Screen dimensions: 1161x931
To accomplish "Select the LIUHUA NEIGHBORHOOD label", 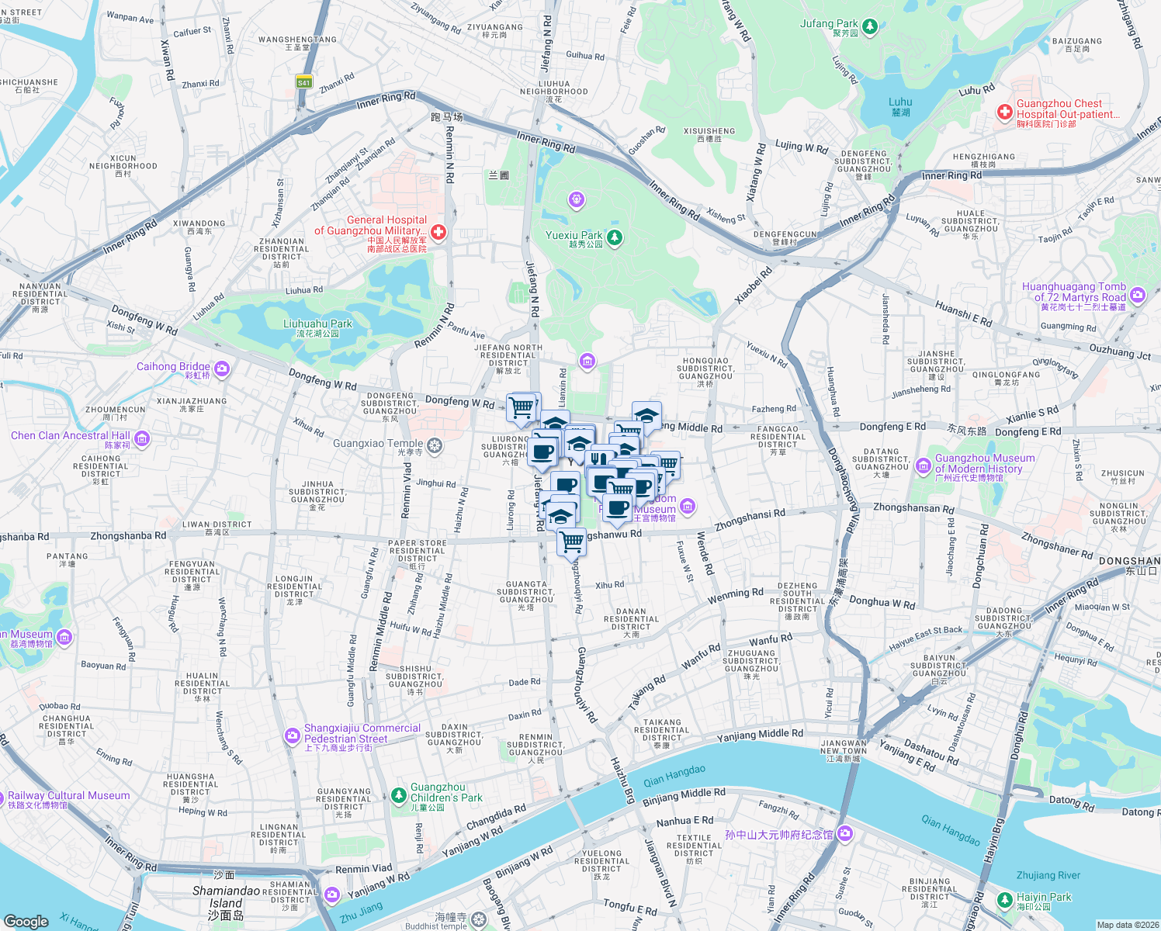I will pos(554,91).
